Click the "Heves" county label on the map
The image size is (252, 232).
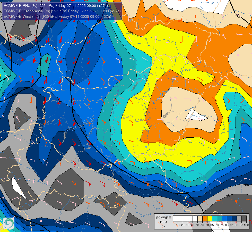tap(134, 86)
